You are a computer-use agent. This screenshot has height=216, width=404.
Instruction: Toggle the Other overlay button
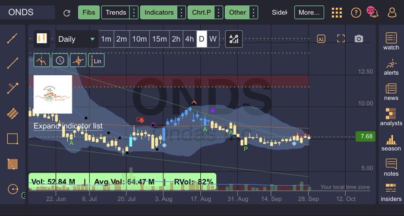[x=237, y=12]
